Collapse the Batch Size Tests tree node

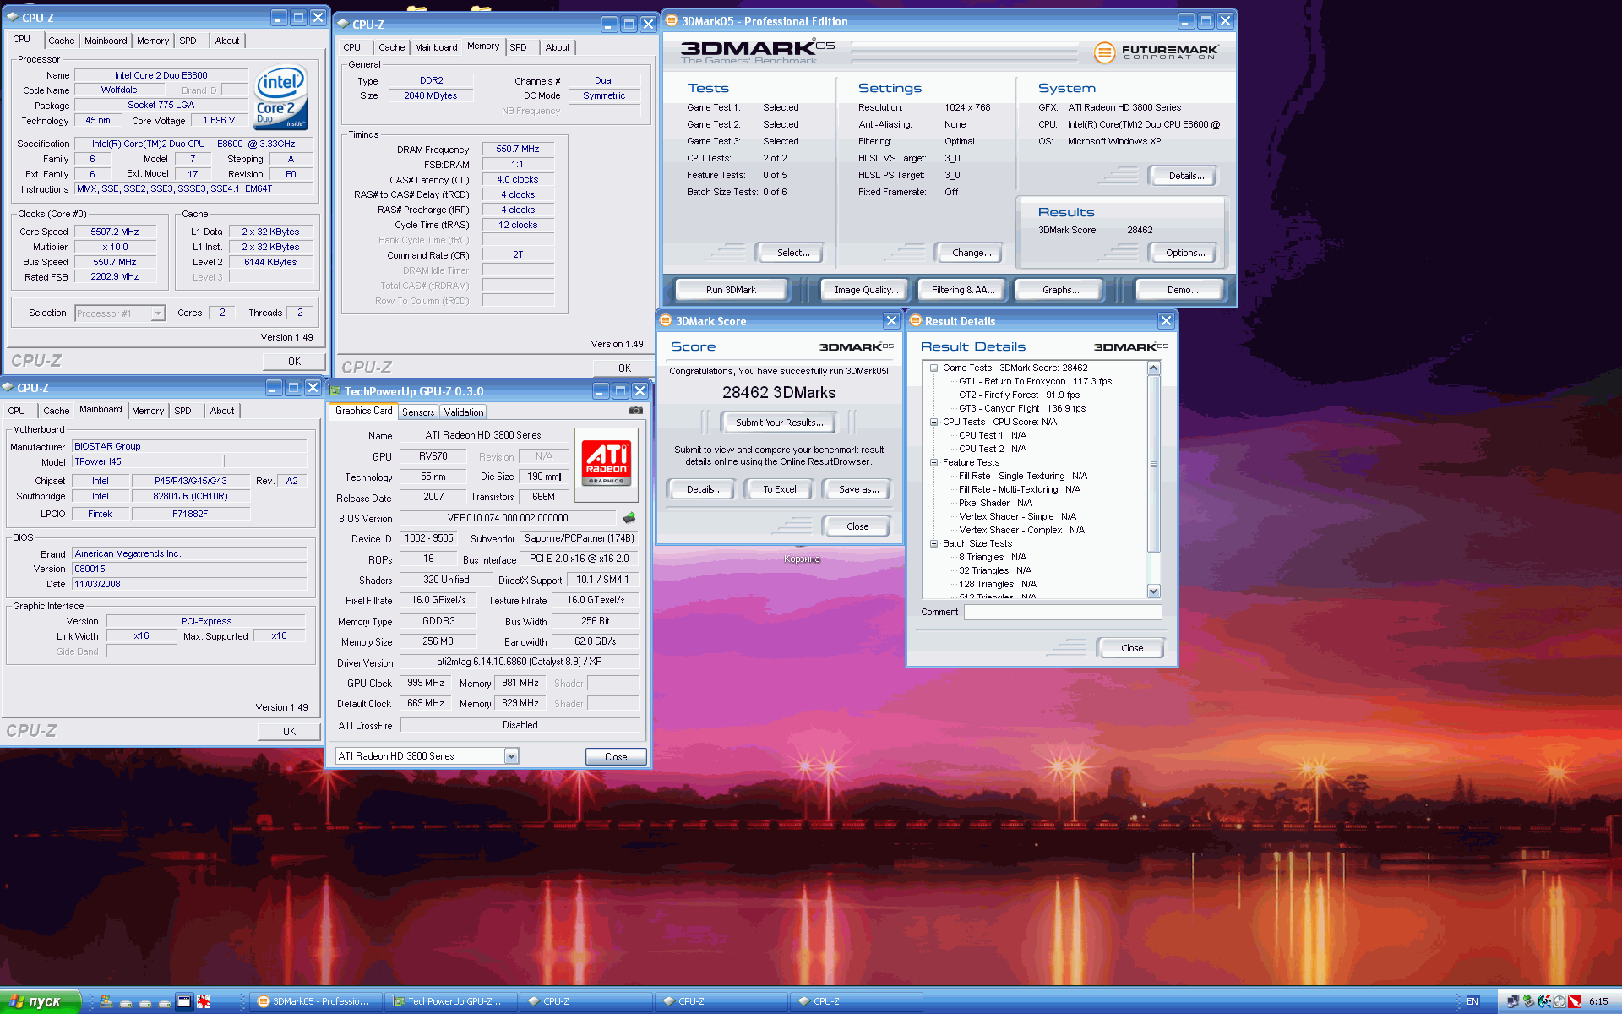click(933, 543)
